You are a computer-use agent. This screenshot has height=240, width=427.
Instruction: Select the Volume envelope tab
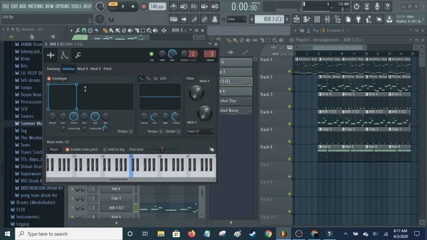coord(68,69)
